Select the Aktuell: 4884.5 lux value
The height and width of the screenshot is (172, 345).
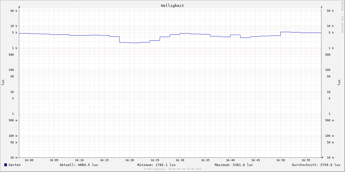(x=79, y=165)
